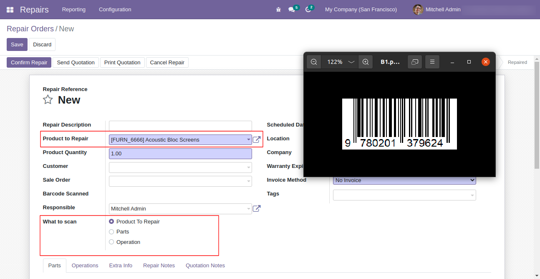540x279 pixels.
Task: Go back to Repair Orders breadcrumb
Action: 30,29
